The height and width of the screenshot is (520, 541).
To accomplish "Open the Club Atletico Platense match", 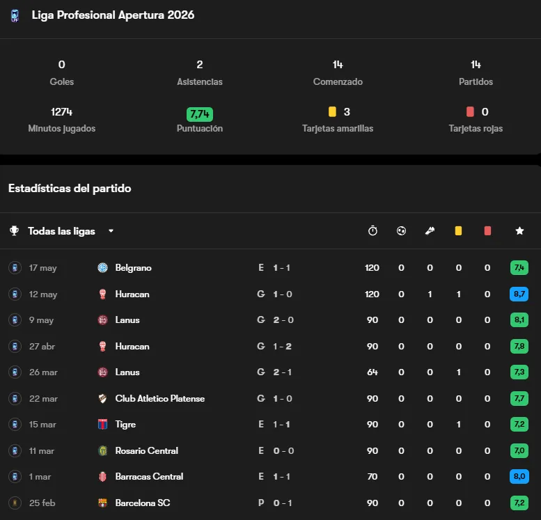I will [x=270, y=399].
